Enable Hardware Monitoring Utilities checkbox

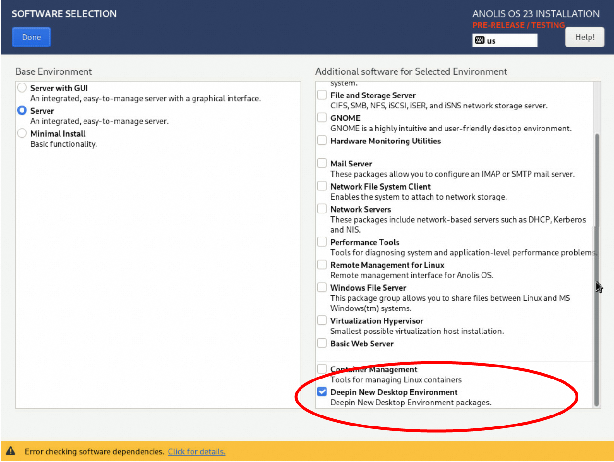pos(322,141)
